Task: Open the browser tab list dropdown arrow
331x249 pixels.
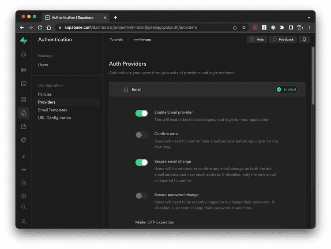Action: click(x=309, y=18)
